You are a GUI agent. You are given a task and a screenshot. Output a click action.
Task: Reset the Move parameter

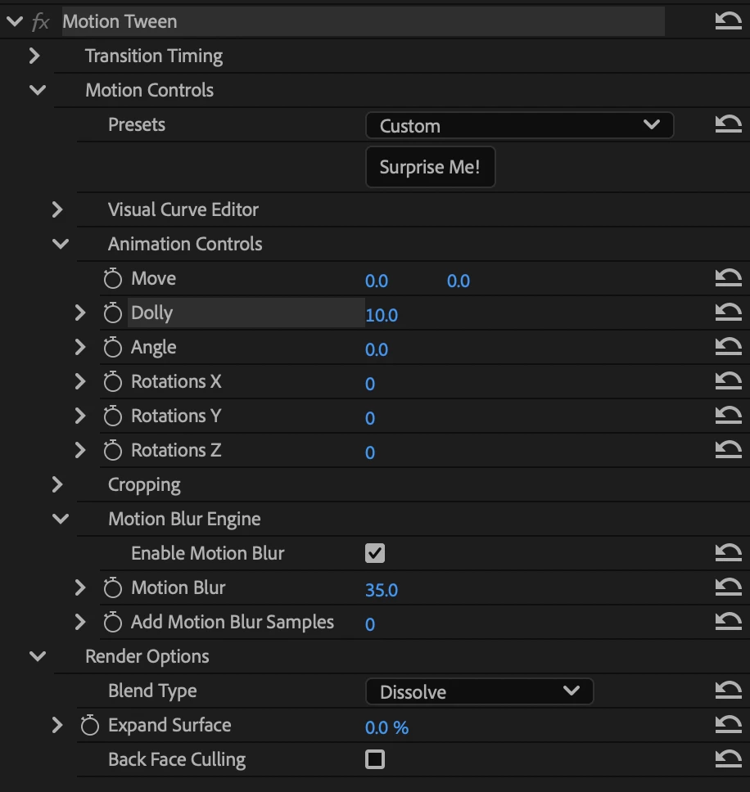coord(728,277)
